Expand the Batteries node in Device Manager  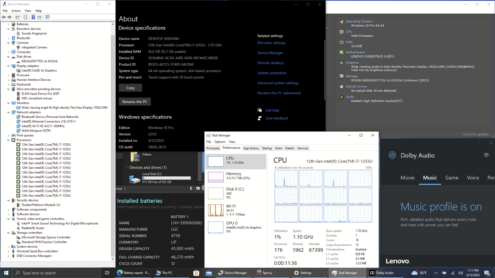[8, 24]
